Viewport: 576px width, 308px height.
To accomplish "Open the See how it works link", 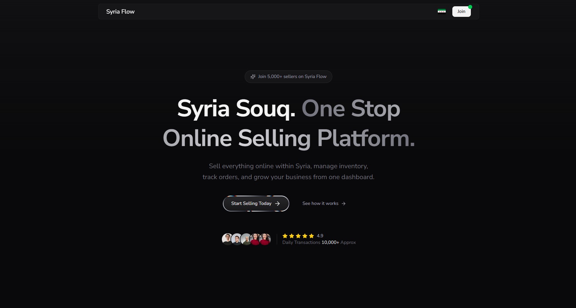I will [x=320, y=204].
